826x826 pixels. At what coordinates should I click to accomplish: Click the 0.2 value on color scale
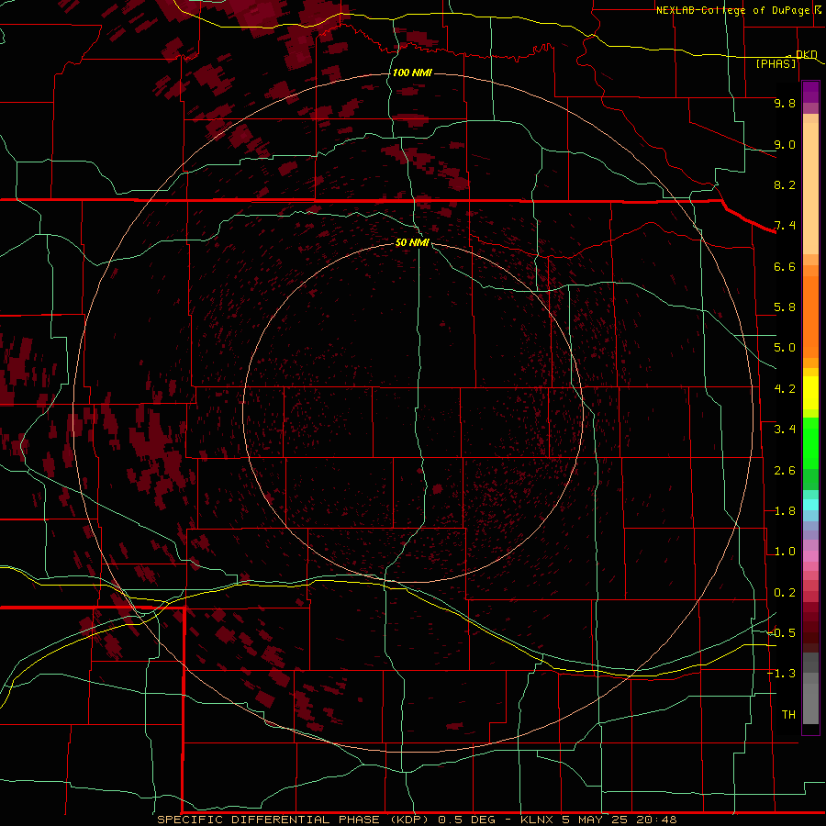point(785,593)
